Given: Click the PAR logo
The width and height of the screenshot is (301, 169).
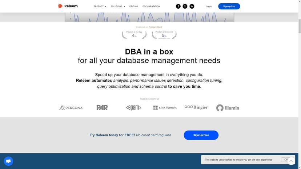Looking at the screenshot, I should (102, 107).
